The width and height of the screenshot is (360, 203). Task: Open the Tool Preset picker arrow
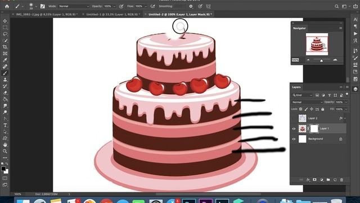(22, 6)
